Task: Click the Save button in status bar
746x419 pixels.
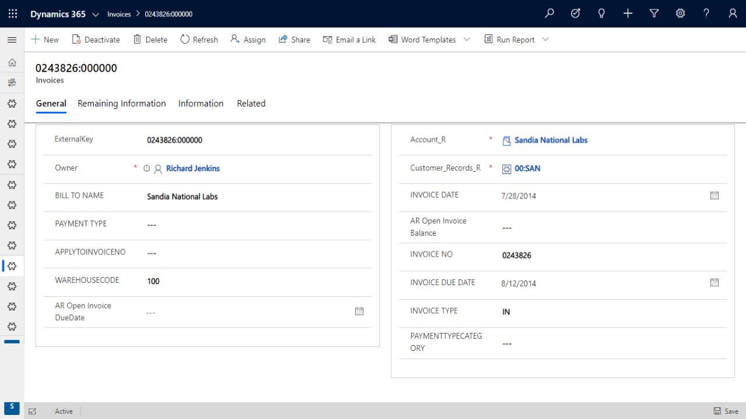Action: tap(726, 411)
